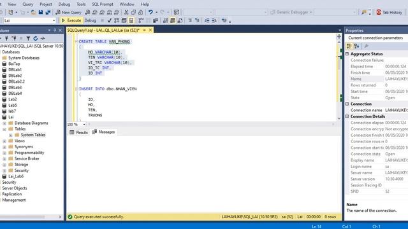The image size is (408, 229).
Task: Open the Tools menu
Action: (81, 4)
